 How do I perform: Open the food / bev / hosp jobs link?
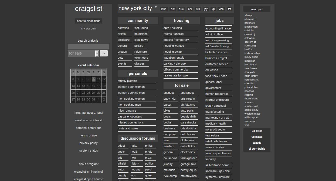pos(216,76)
